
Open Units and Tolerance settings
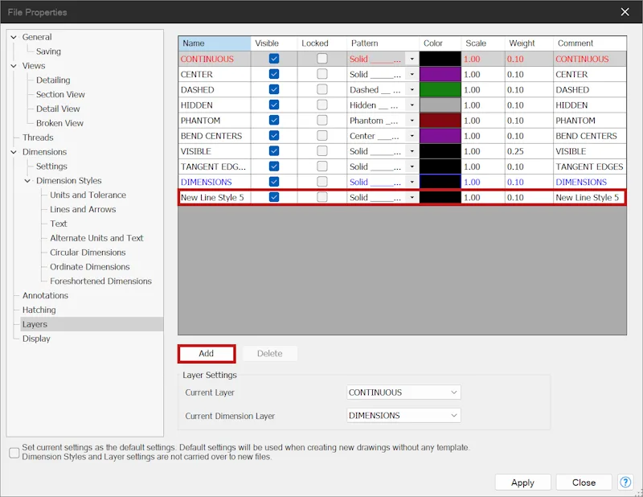tap(88, 195)
